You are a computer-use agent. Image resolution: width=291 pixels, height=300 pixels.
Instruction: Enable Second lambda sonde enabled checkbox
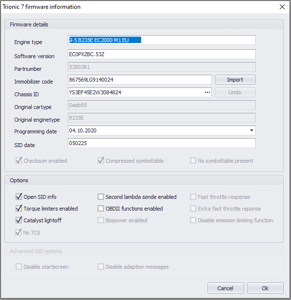pyautogui.click(x=101, y=197)
